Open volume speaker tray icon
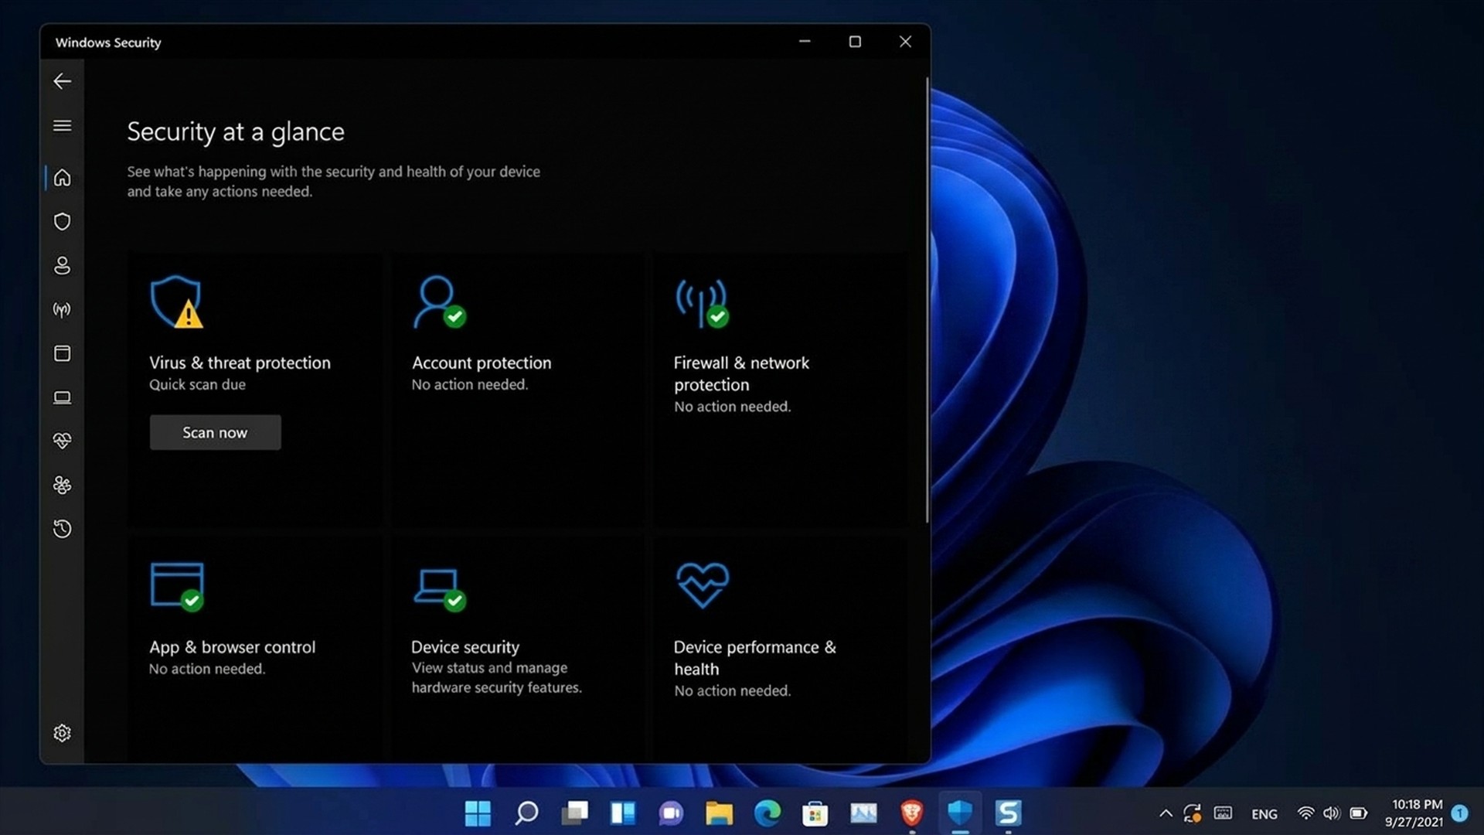 [1331, 813]
